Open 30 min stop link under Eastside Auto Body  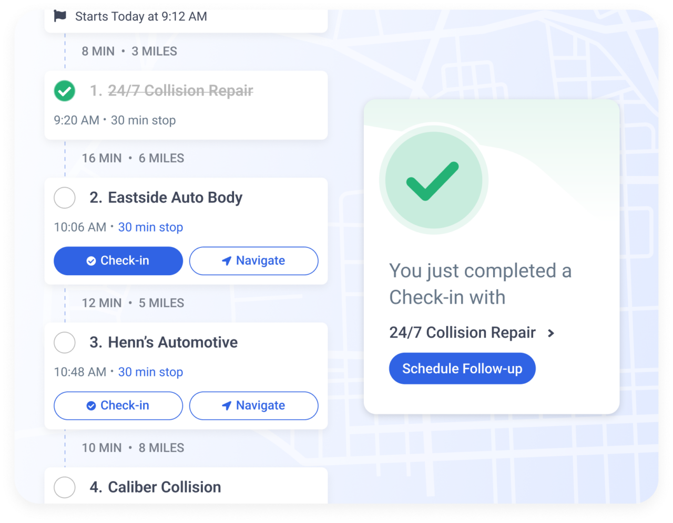click(x=150, y=227)
